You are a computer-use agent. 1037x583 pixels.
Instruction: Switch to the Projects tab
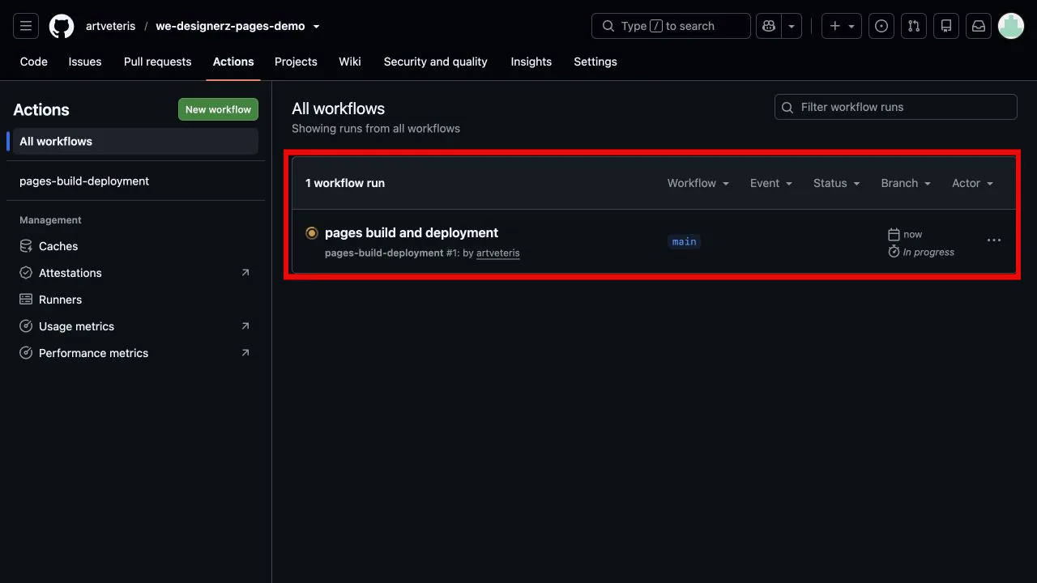click(x=296, y=62)
